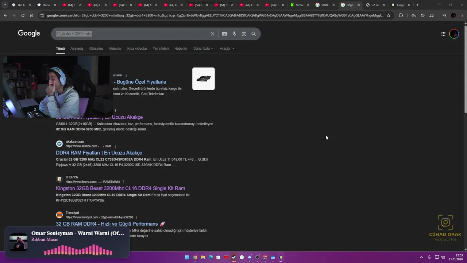The width and height of the screenshot is (467, 263).
Task: Open the Google apps grid
Action: tap(443, 34)
